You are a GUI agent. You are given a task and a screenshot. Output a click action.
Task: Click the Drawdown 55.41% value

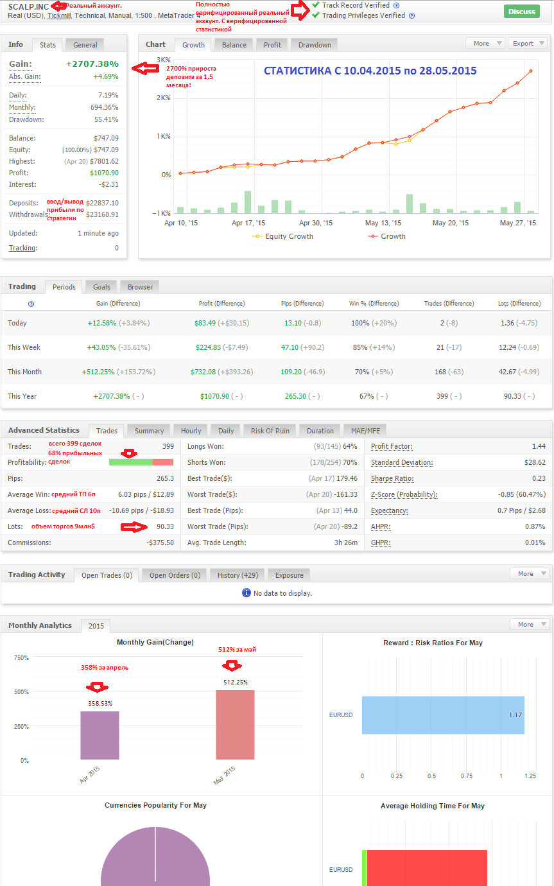click(107, 119)
